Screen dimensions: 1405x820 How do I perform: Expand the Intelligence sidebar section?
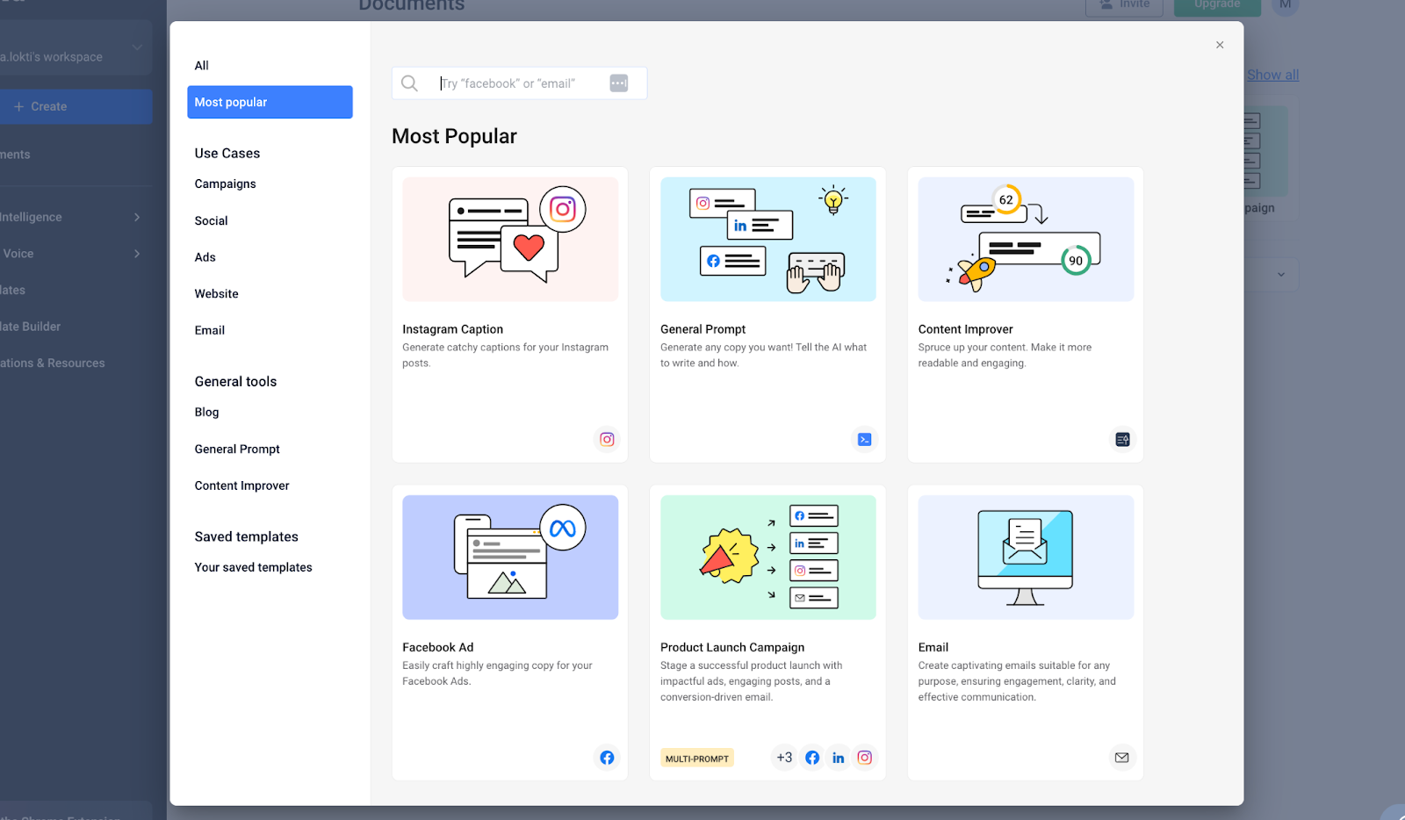138,217
